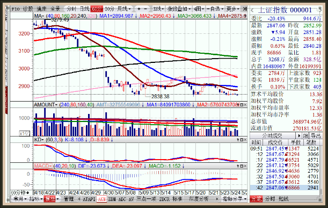The image size is (328, 208).
Task: Zoom out chart with minus button
Action: (145, 9)
